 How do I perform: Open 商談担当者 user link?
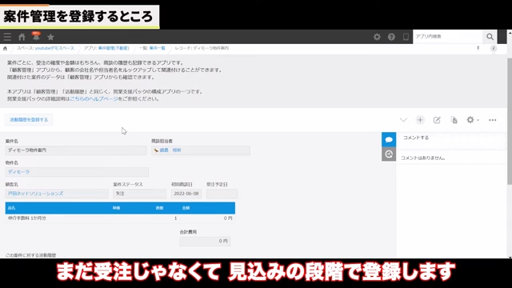click(170, 150)
